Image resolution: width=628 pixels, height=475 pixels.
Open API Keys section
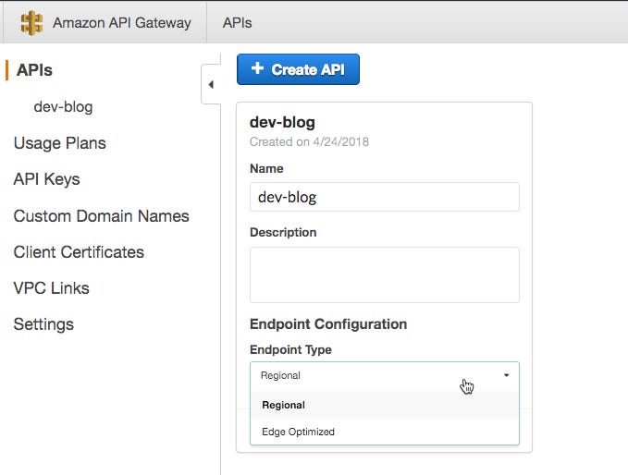point(46,179)
